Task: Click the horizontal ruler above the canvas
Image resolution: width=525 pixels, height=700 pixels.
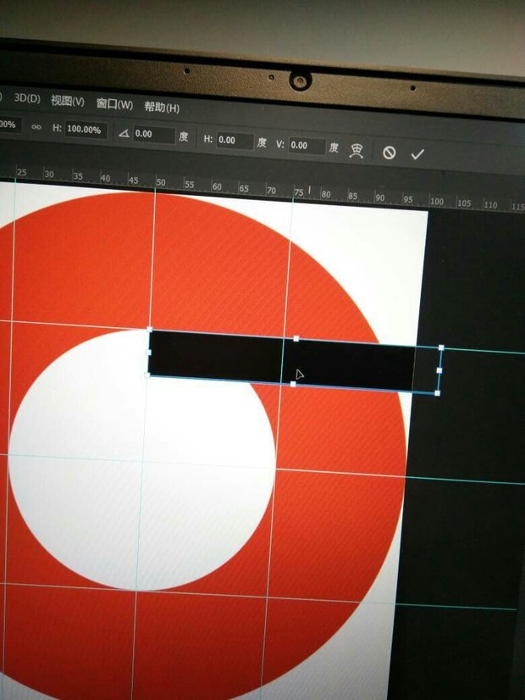Action: click(x=254, y=187)
